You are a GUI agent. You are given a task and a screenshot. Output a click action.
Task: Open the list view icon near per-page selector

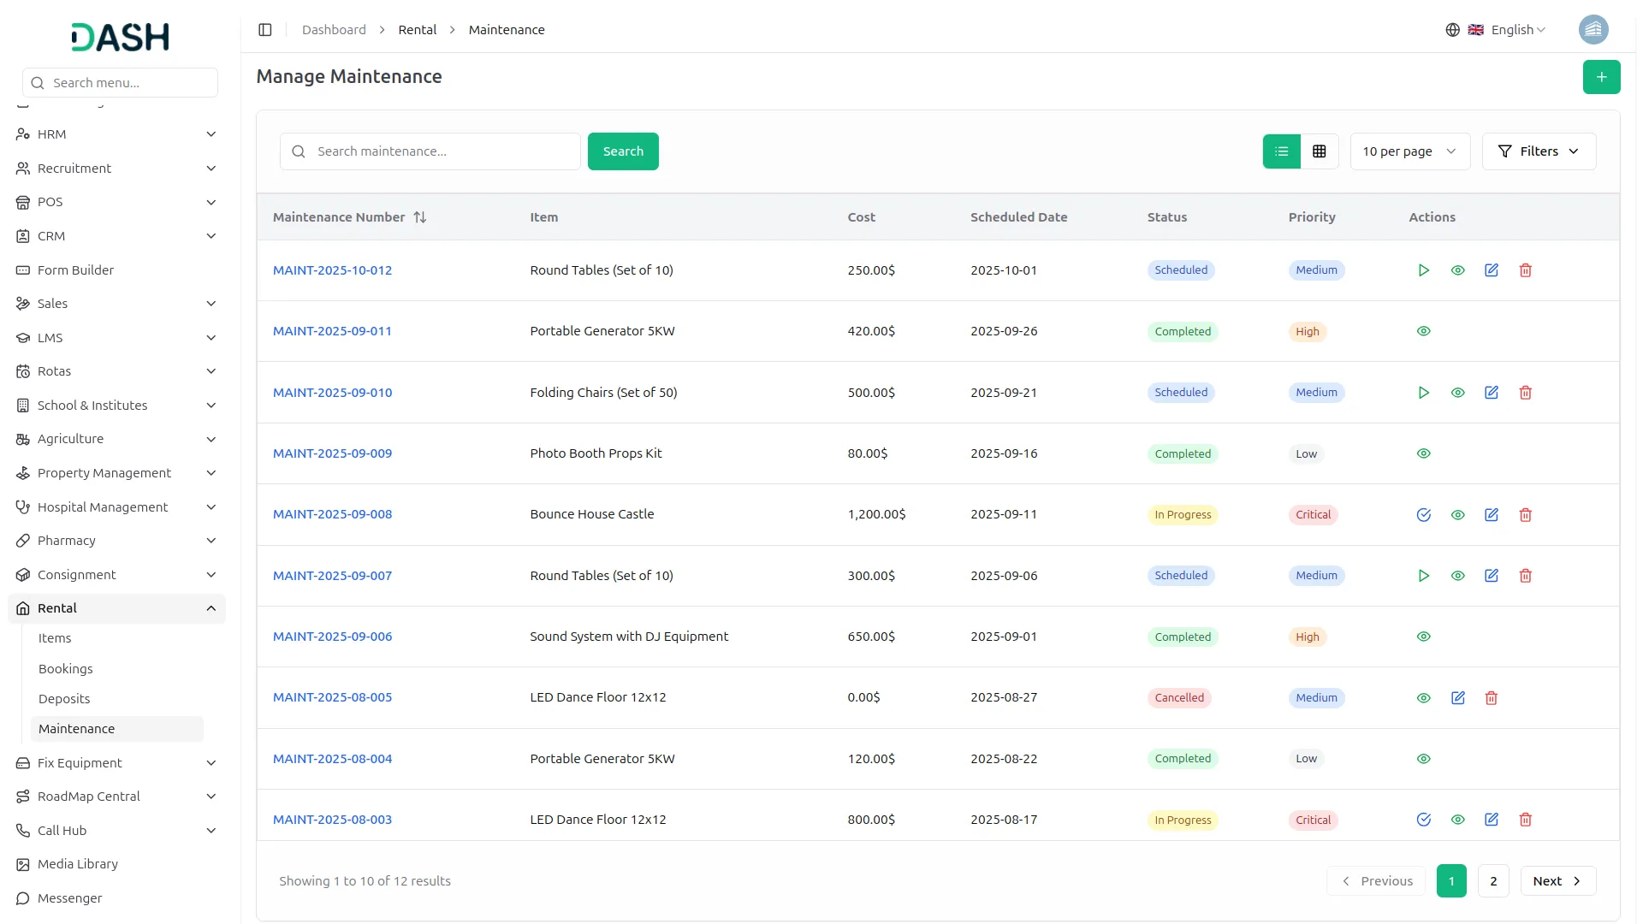1280,151
